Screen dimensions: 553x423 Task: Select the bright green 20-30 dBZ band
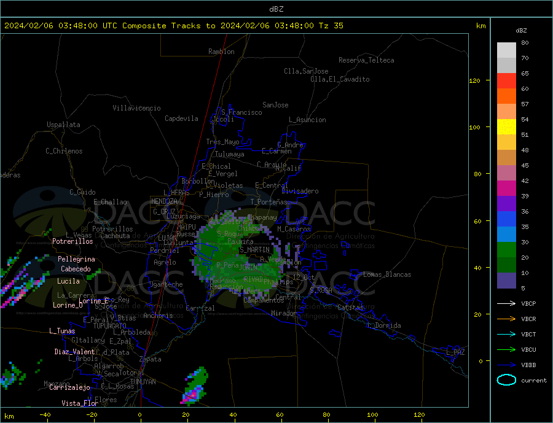click(506, 250)
